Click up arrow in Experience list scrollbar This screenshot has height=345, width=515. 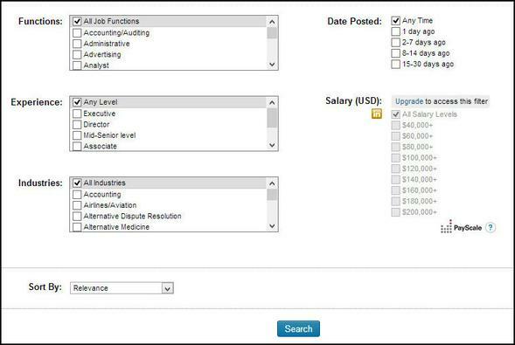272,103
